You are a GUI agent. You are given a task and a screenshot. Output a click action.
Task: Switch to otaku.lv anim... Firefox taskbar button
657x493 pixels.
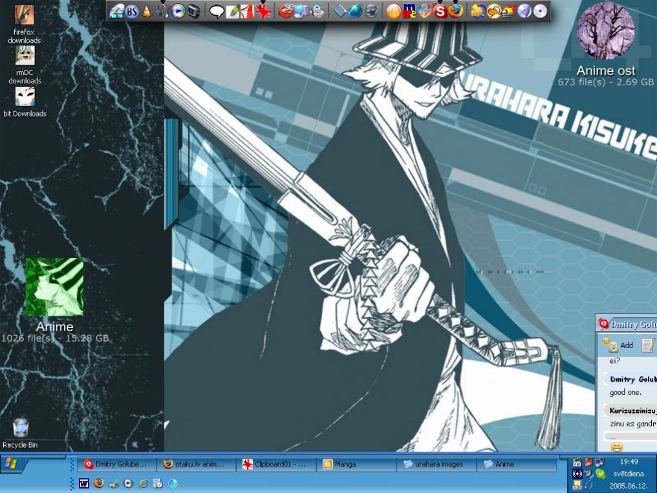click(196, 464)
